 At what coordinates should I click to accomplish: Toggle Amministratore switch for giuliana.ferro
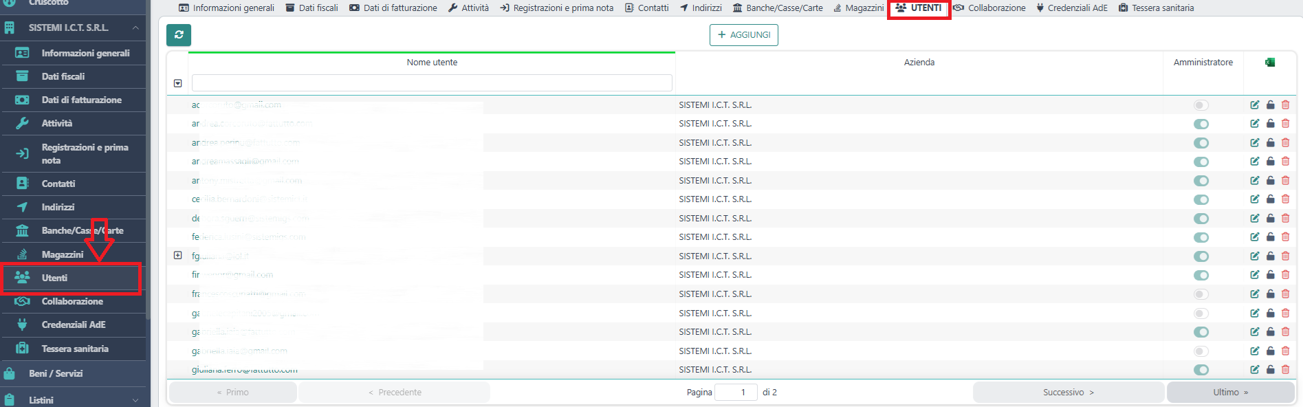click(1201, 370)
